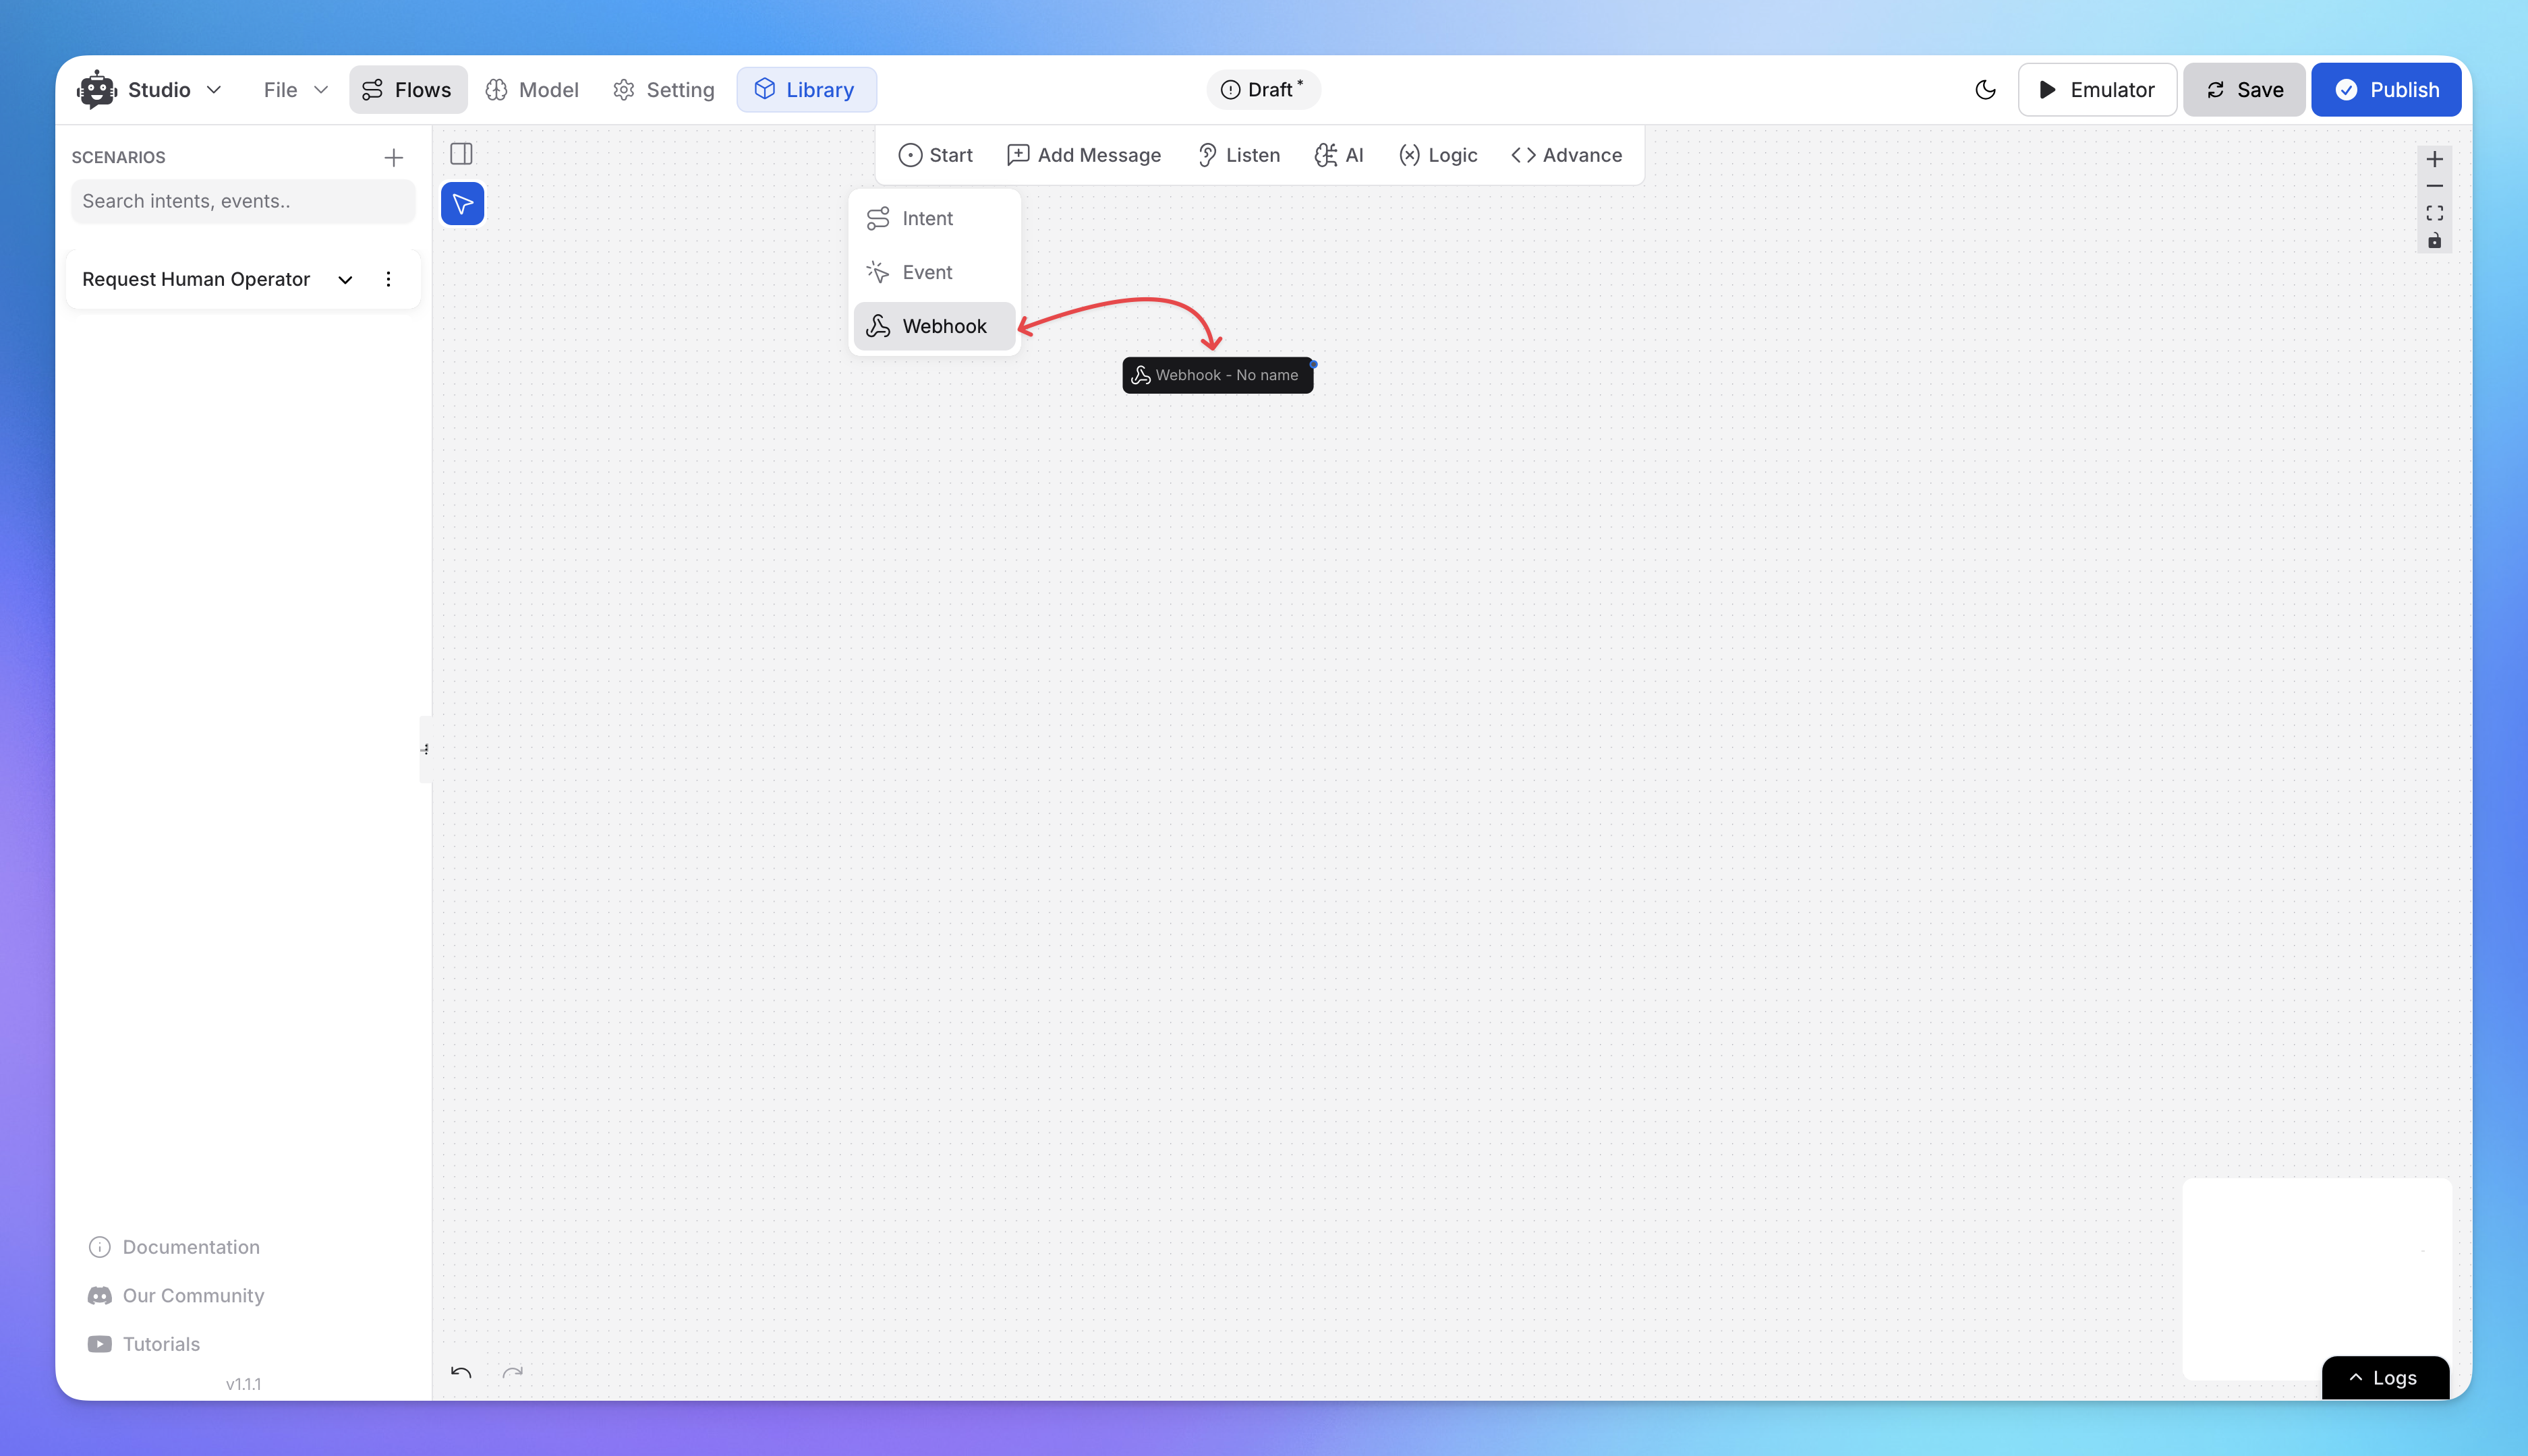Open the Advance node menu
The height and width of the screenshot is (1456, 2528).
coord(1567,155)
